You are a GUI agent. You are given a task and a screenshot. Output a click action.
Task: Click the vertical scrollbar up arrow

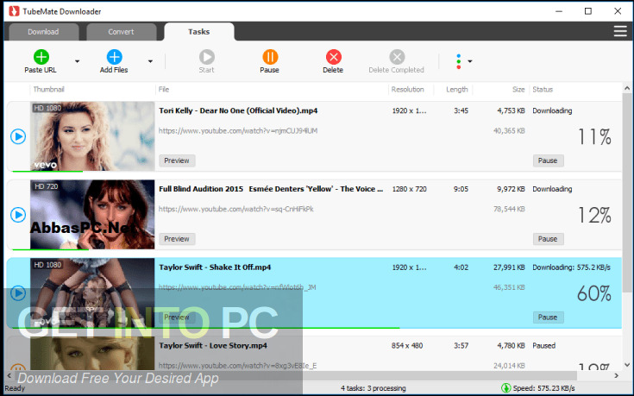627,88
